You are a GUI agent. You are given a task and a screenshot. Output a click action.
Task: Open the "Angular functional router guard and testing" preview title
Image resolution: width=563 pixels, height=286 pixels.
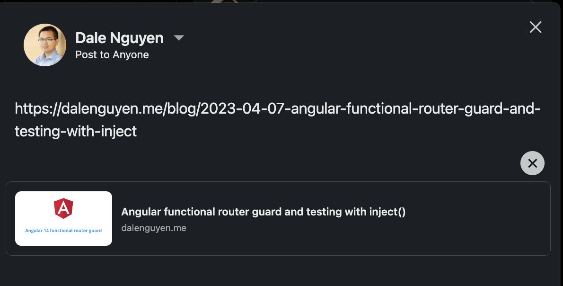[263, 212]
